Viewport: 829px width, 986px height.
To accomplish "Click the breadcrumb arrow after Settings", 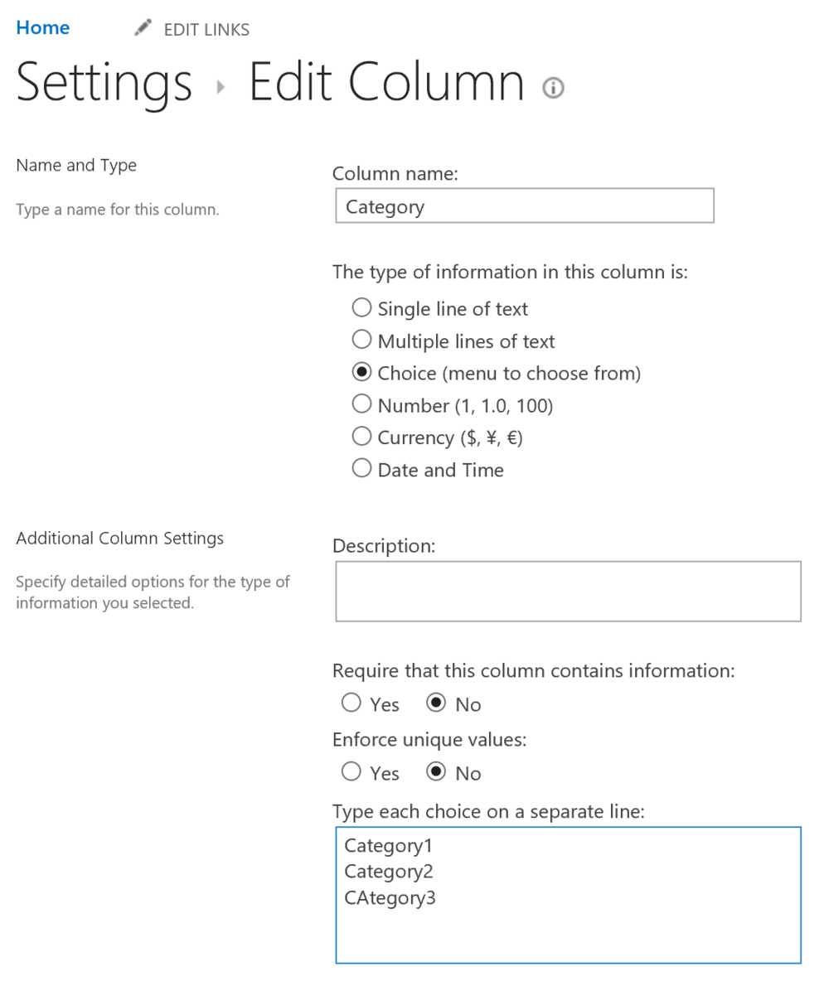I will pos(221,87).
